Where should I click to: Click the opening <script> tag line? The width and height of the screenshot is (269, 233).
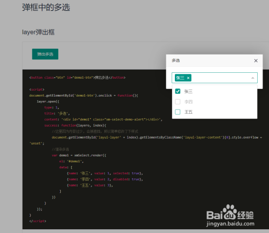coord(37,90)
